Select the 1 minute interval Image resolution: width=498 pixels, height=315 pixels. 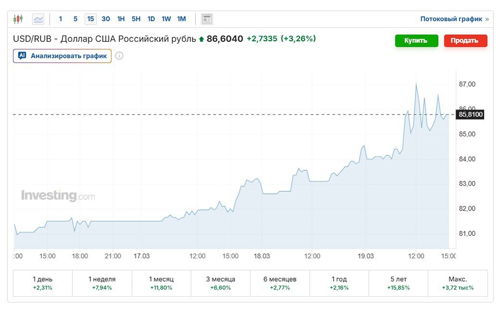coord(61,19)
